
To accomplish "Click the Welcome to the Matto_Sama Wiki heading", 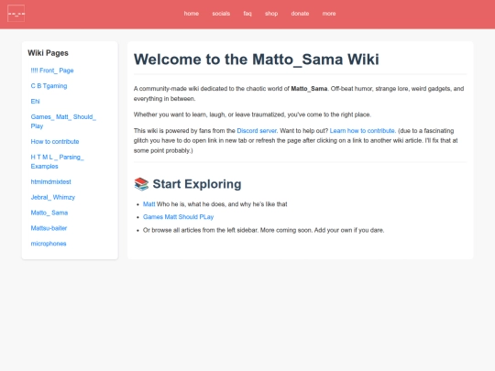I will pos(257,60).
